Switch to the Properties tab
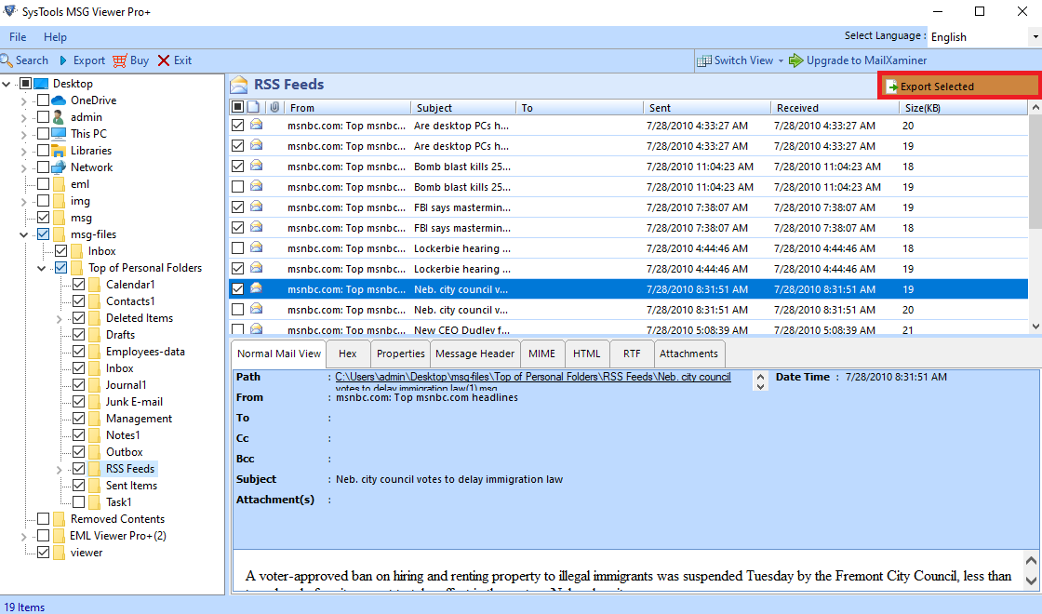 coord(400,354)
